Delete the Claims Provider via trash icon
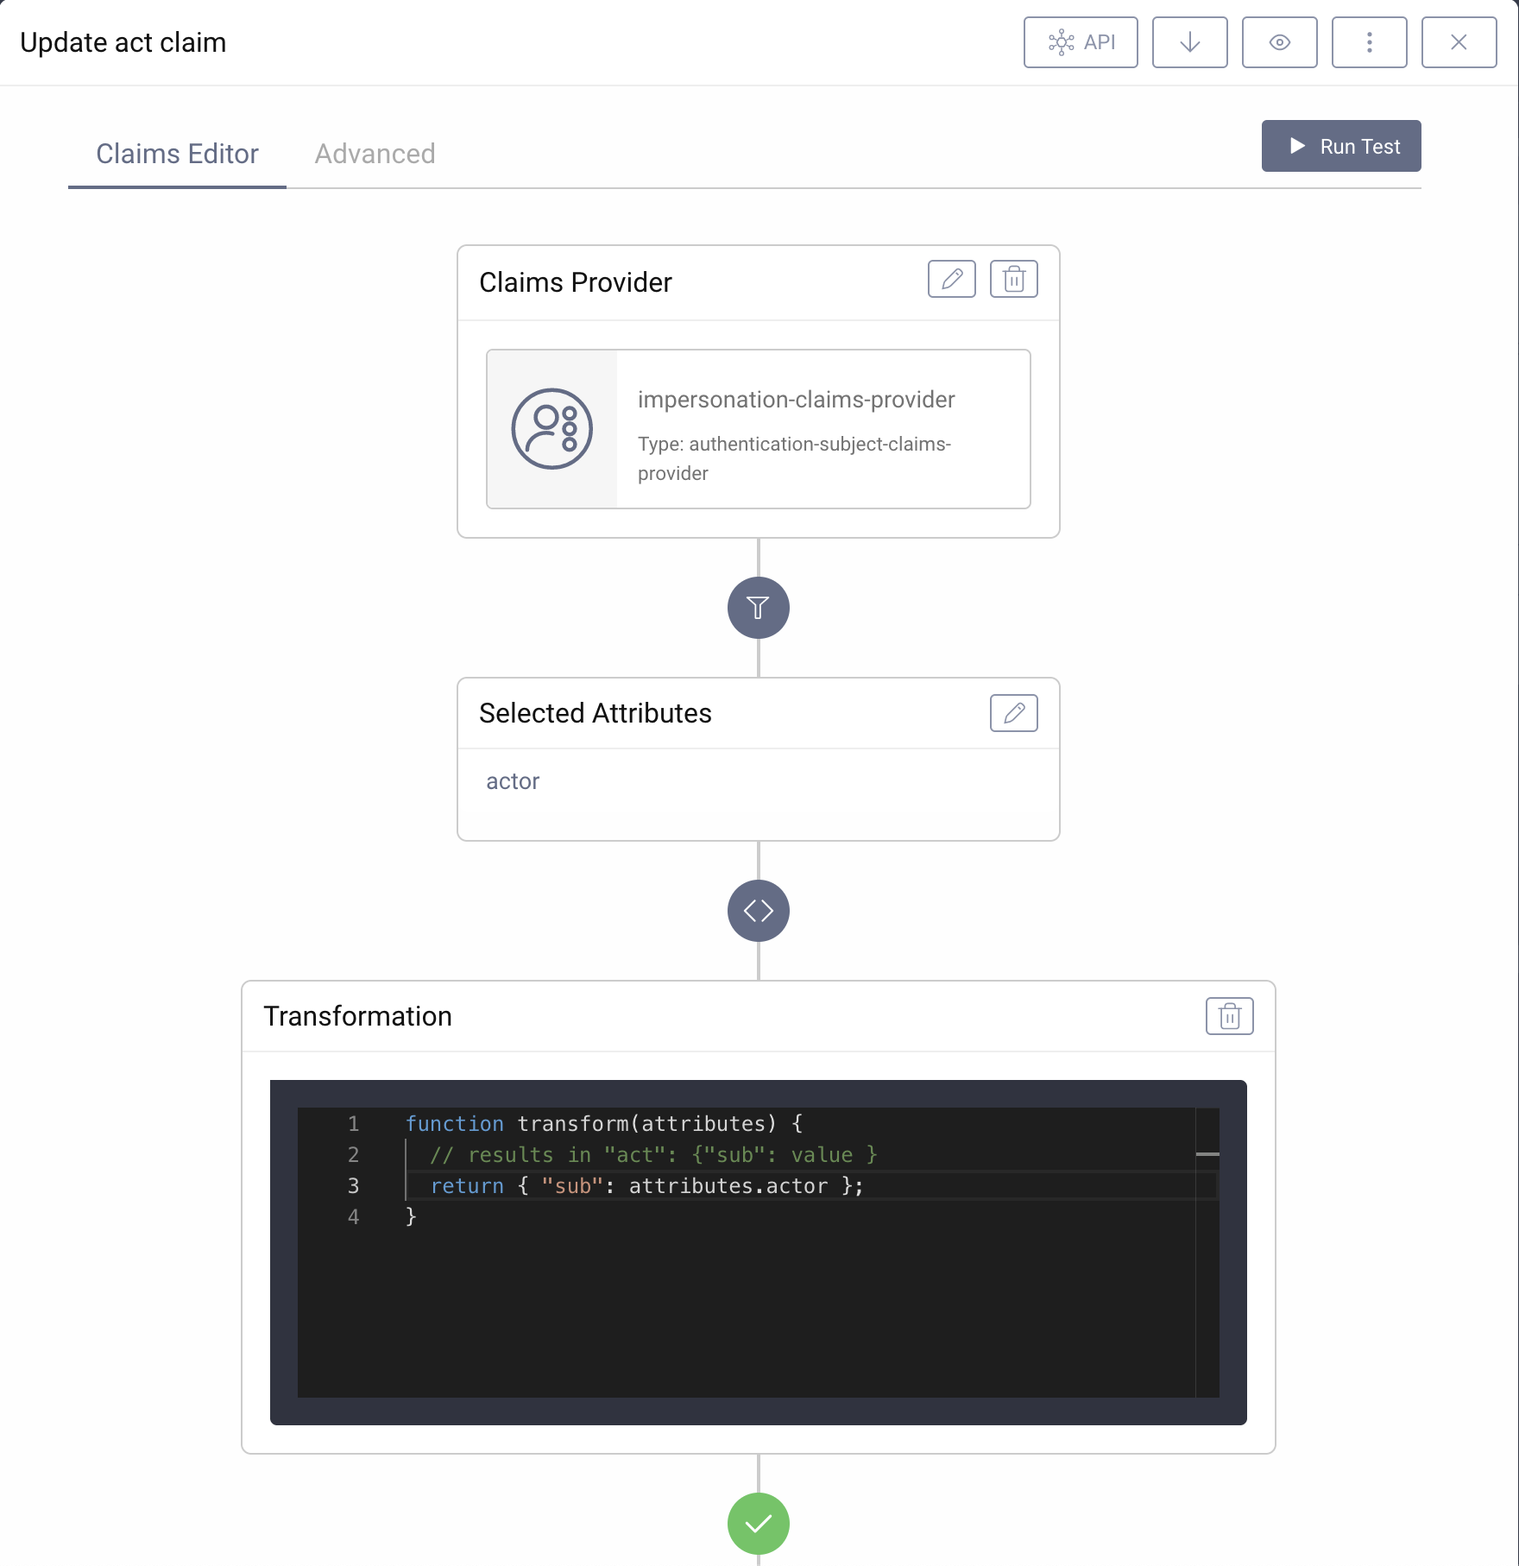1519x1566 pixels. pyautogui.click(x=1013, y=279)
